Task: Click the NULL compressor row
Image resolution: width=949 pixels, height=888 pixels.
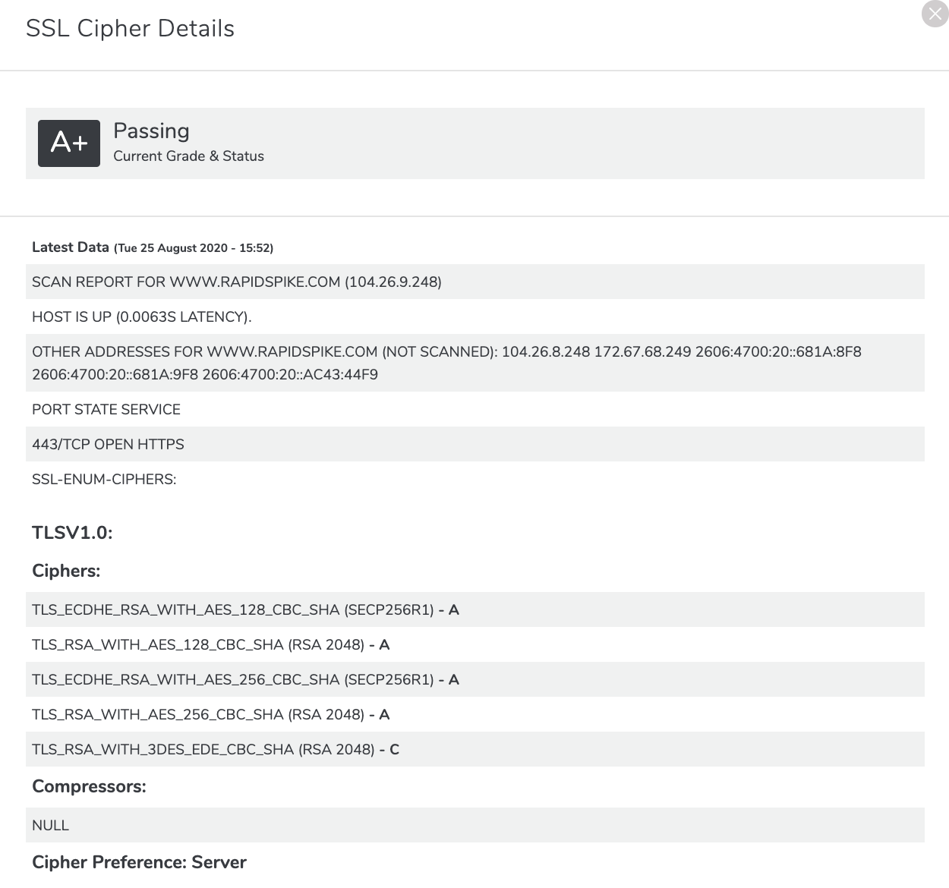Action: point(475,825)
